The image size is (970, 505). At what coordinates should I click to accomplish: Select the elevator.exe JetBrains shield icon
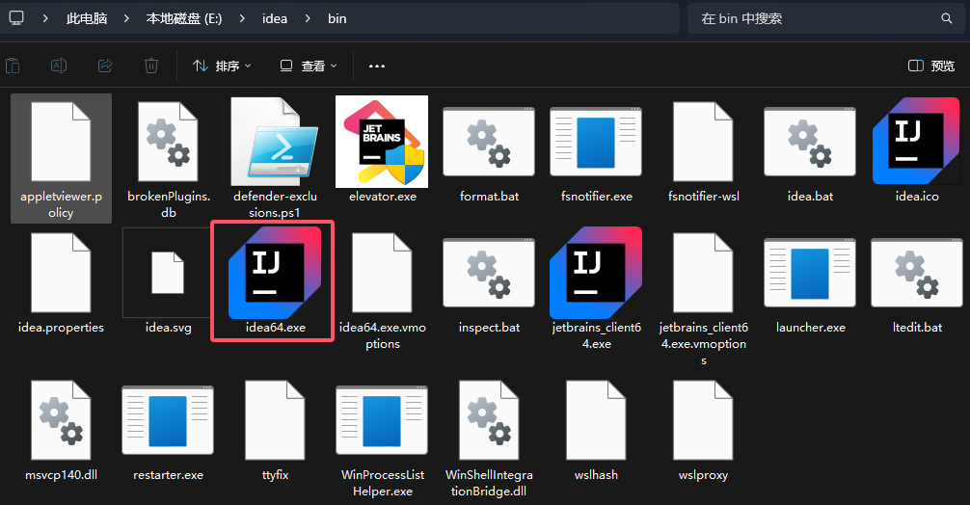[382, 142]
